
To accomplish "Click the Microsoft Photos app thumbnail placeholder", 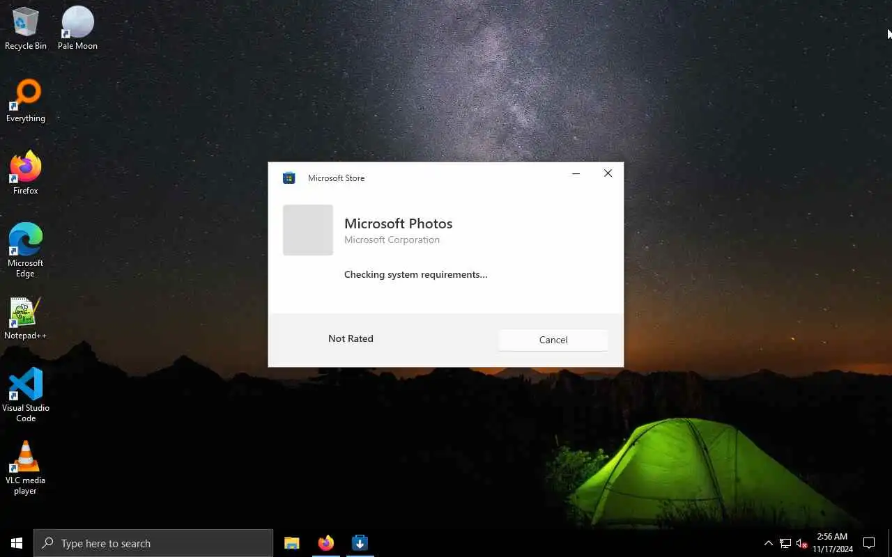I will (308, 230).
